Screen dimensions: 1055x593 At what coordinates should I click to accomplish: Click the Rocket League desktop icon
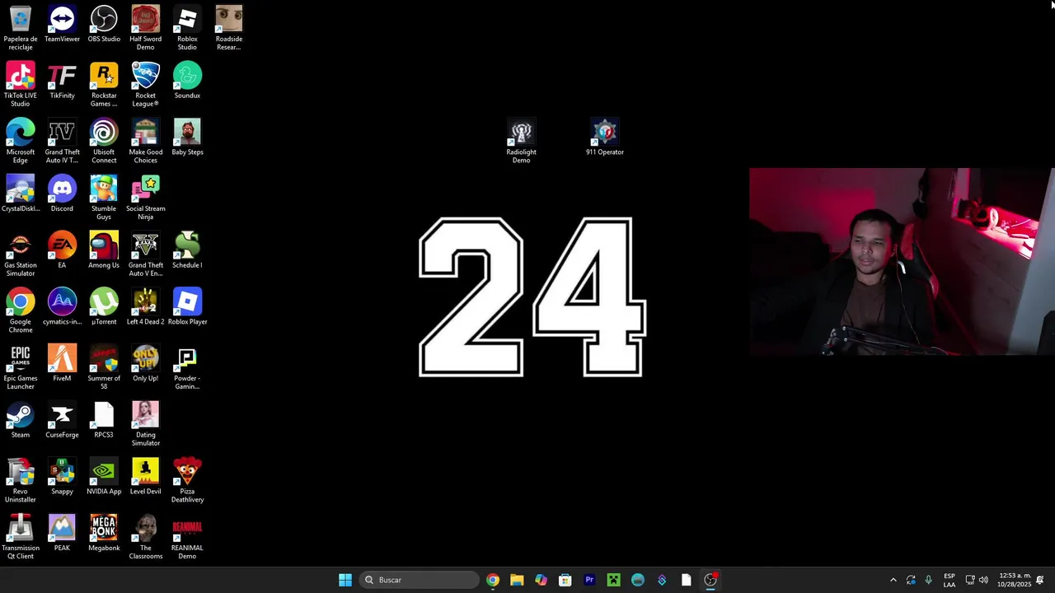click(x=145, y=85)
